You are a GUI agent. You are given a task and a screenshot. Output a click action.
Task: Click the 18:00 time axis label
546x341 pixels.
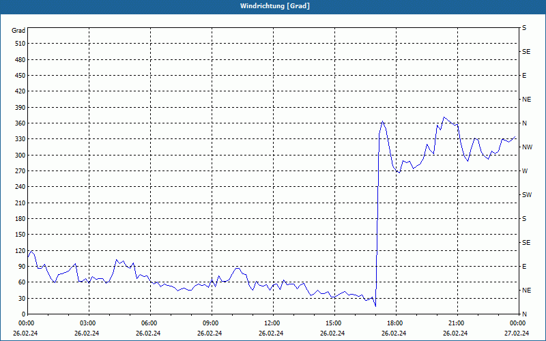pyautogui.click(x=394, y=323)
